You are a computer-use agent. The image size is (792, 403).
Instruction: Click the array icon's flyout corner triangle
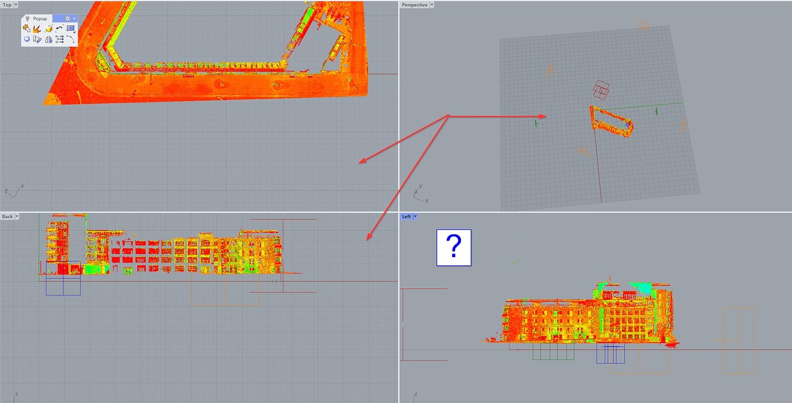[x=75, y=32]
